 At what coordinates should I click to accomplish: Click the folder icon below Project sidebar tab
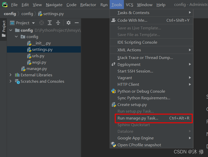[4, 35]
